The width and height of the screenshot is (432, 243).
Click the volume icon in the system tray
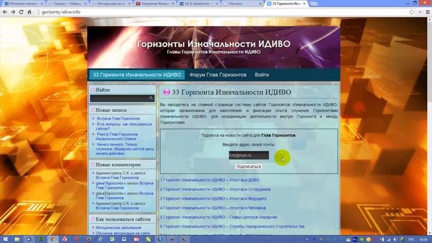[395, 240]
